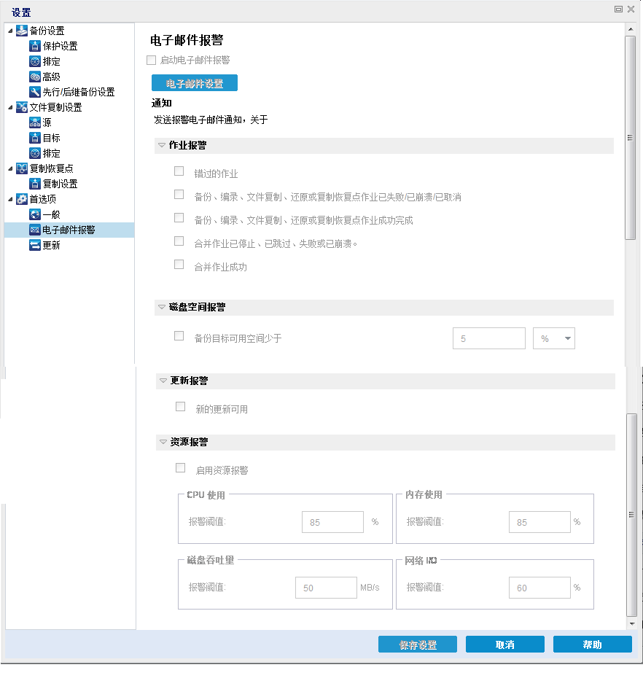643x689 pixels.
Task: Click the 电子邮件设置 button
Action: pos(194,82)
